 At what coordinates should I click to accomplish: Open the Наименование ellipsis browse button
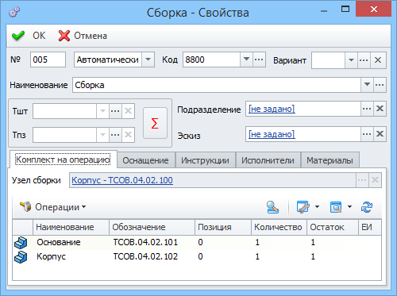pyautogui.click(x=380, y=85)
